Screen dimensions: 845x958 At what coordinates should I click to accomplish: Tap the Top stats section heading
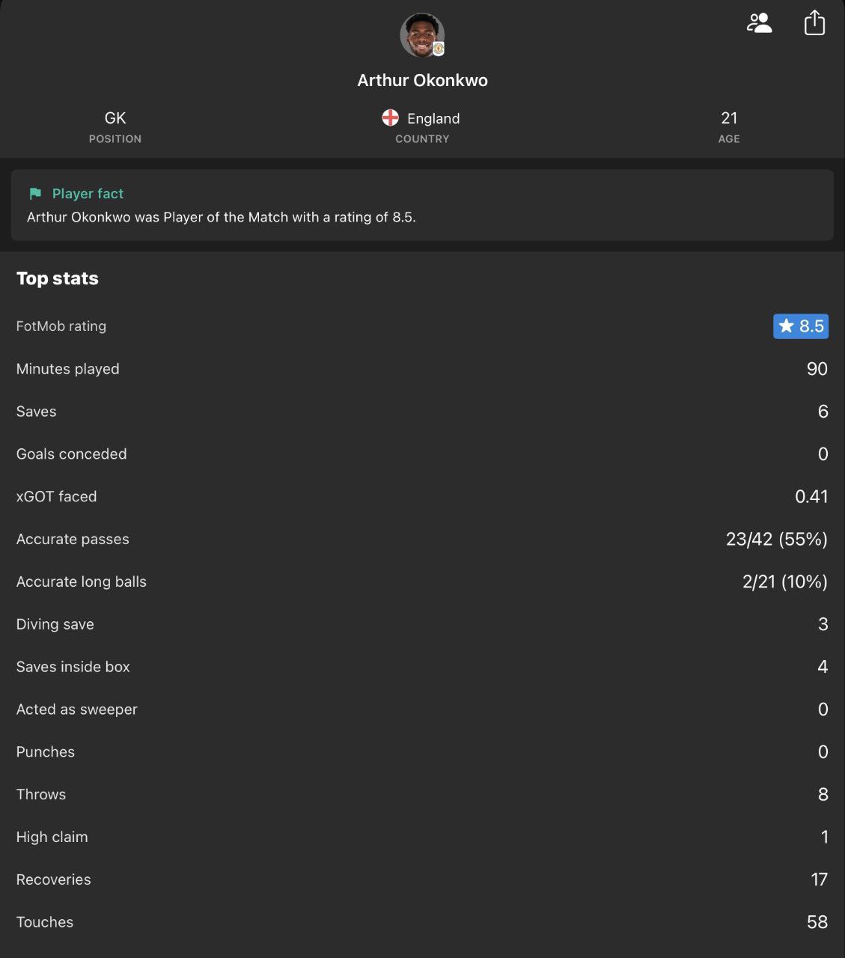[58, 278]
